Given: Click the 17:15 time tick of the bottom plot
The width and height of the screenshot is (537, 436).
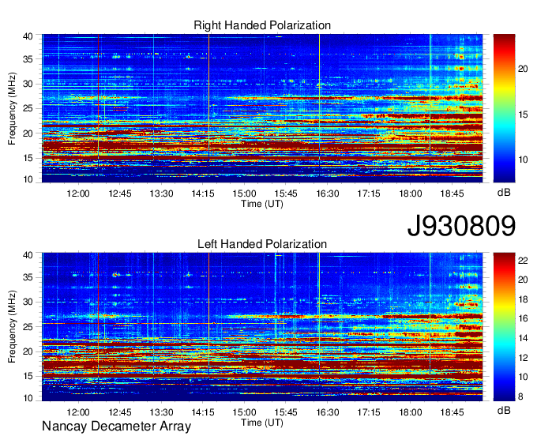Looking at the screenshot, I should pyautogui.click(x=369, y=412).
